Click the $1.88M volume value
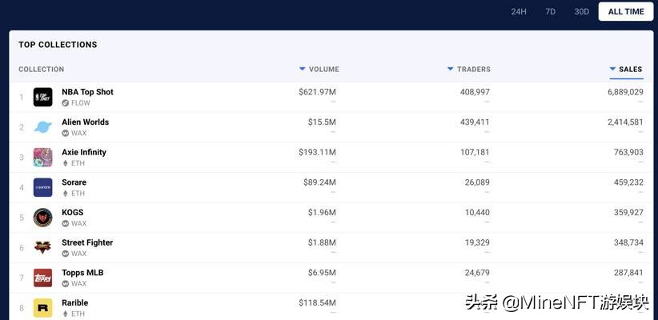 tap(322, 242)
